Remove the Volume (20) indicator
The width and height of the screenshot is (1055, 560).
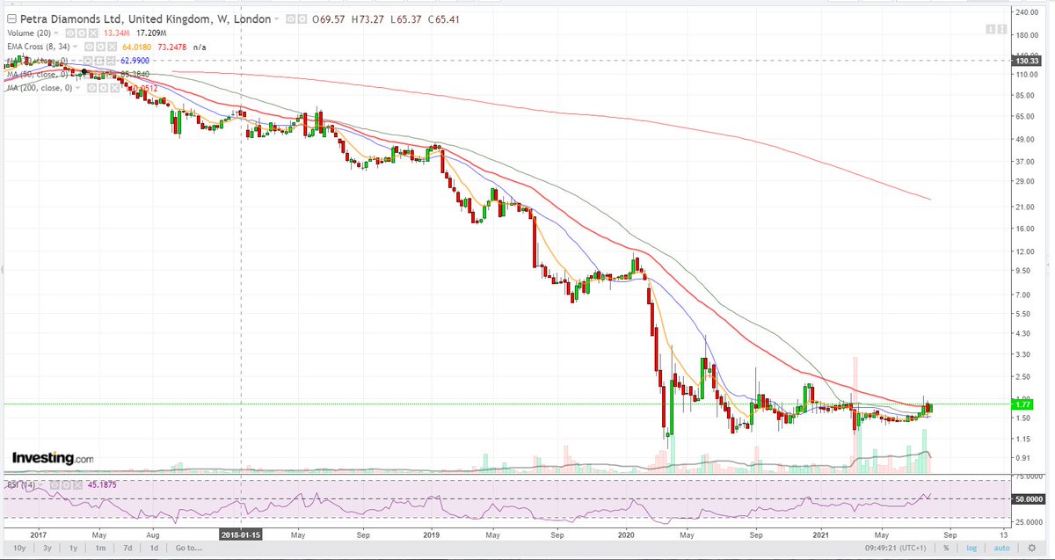point(93,33)
